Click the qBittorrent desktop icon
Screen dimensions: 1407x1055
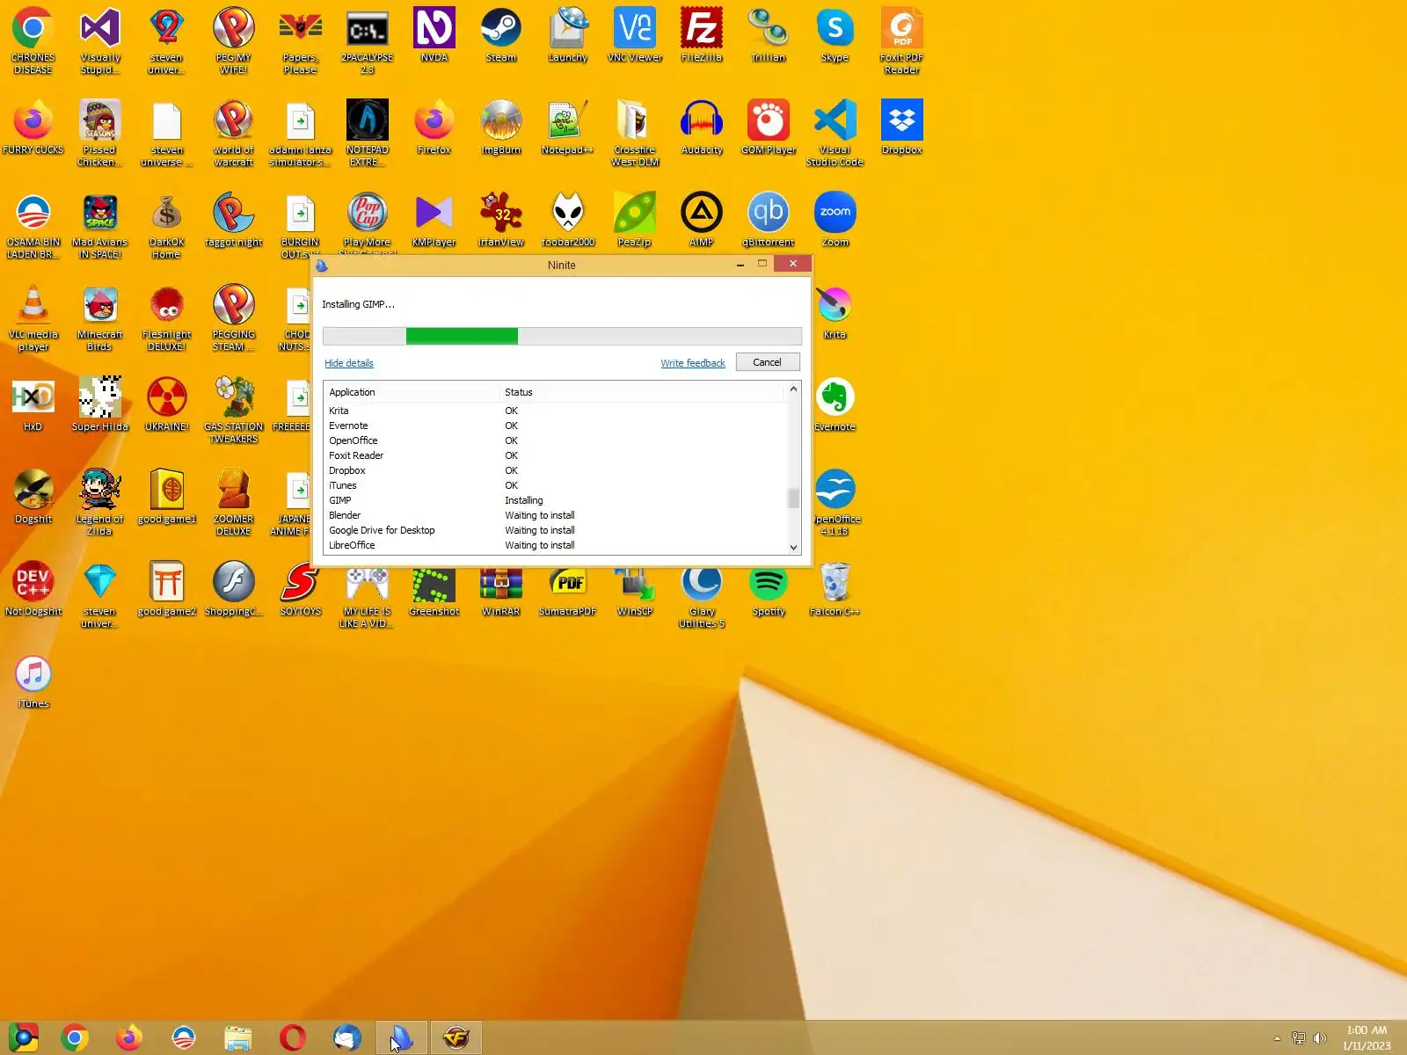769,220
